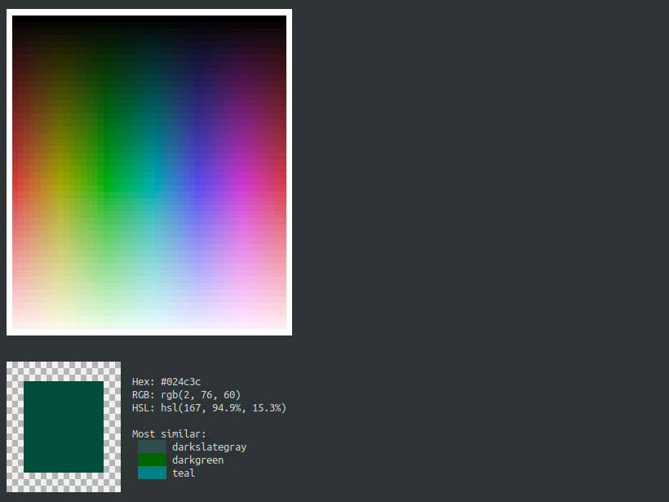Select the teal similar color swatch
Image resolution: width=669 pixels, height=502 pixels.
tap(152, 473)
